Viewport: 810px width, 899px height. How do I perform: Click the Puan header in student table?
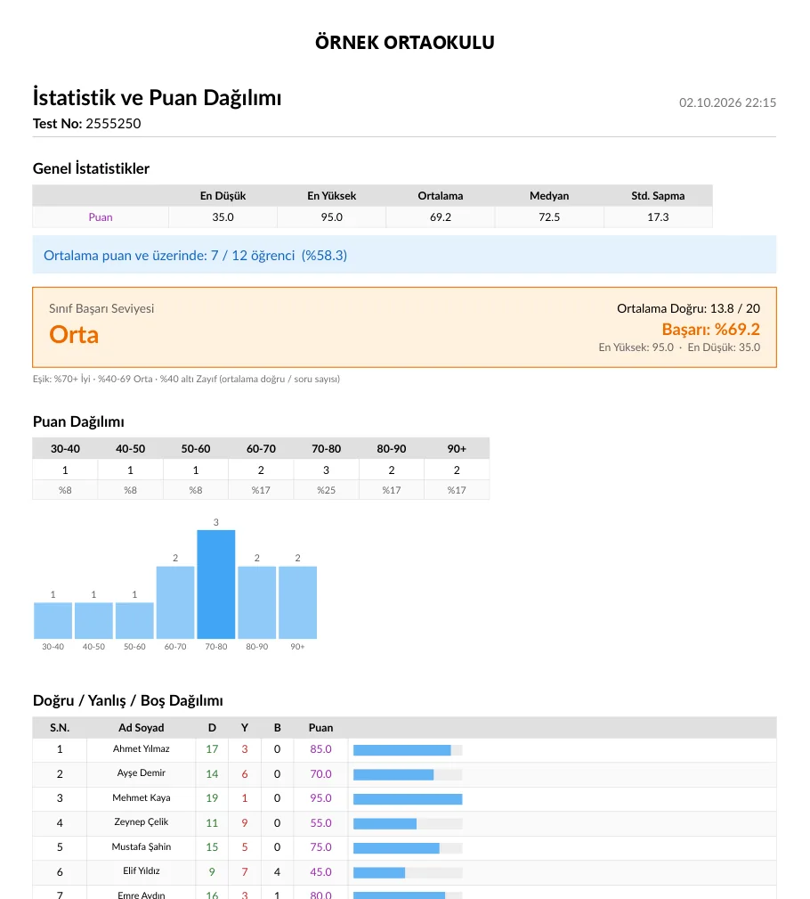320,728
